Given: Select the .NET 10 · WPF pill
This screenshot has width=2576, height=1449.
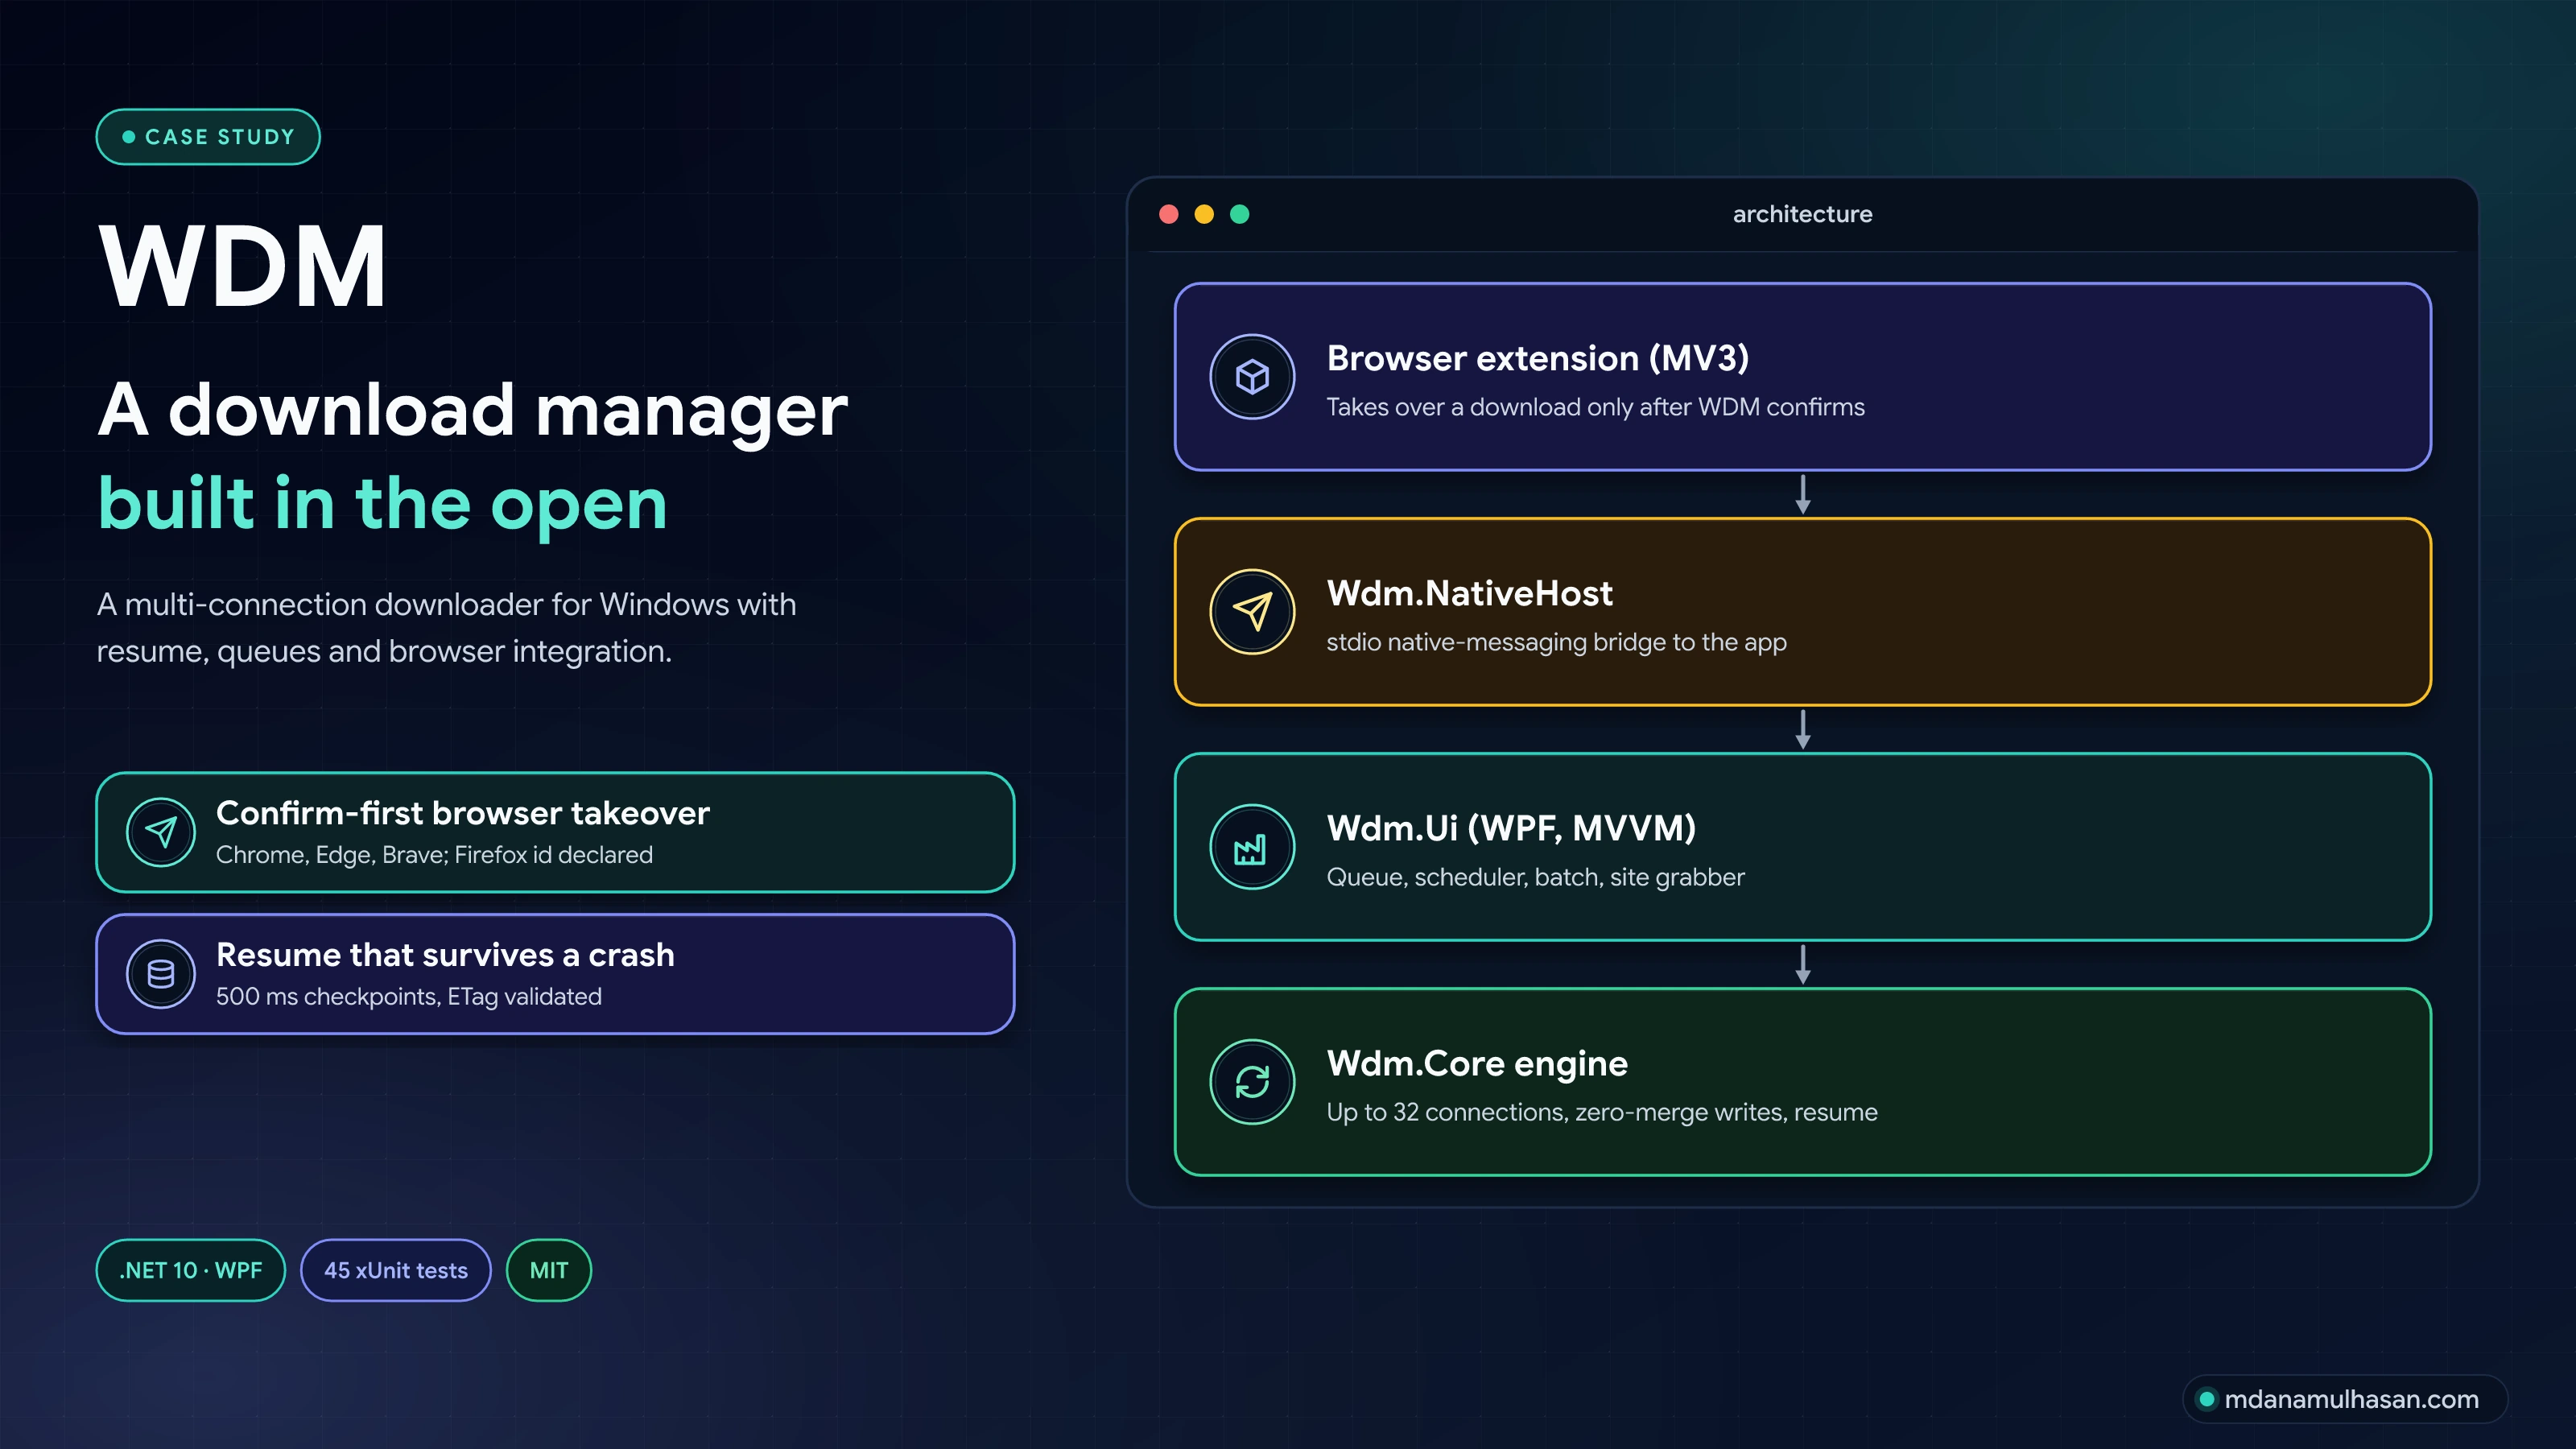Looking at the screenshot, I should click(x=191, y=1270).
